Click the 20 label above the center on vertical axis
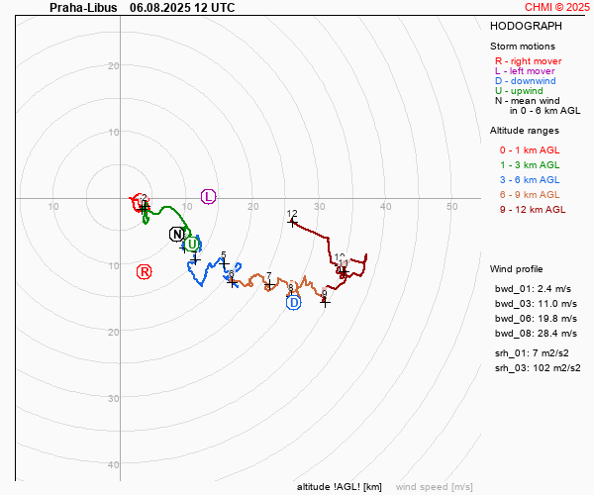Viewport: 594px width, 495px height. [113, 66]
